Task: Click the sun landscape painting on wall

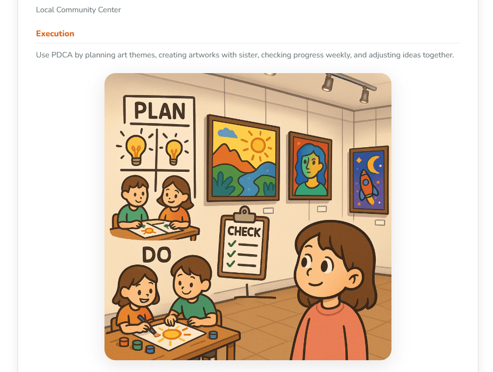Action: (x=243, y=159)
